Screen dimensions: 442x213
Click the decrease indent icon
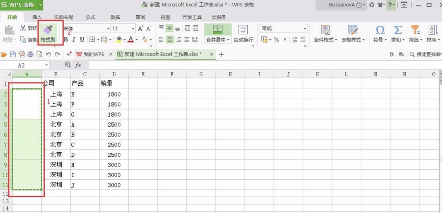187,28
